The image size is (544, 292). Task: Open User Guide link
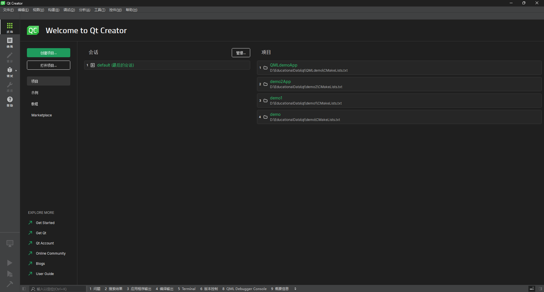pos(45,274)
